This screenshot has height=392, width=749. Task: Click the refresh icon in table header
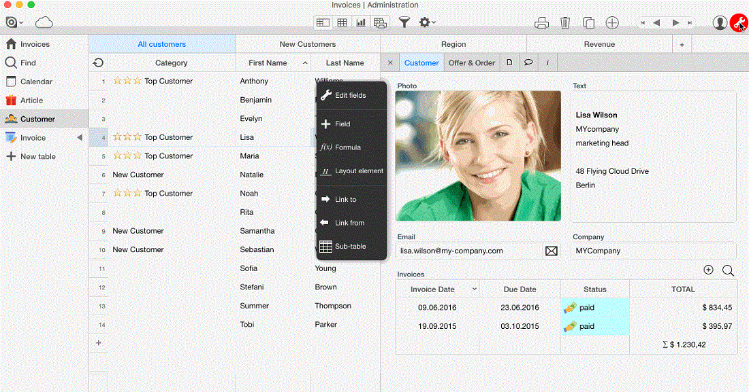(x=99, y=63)
